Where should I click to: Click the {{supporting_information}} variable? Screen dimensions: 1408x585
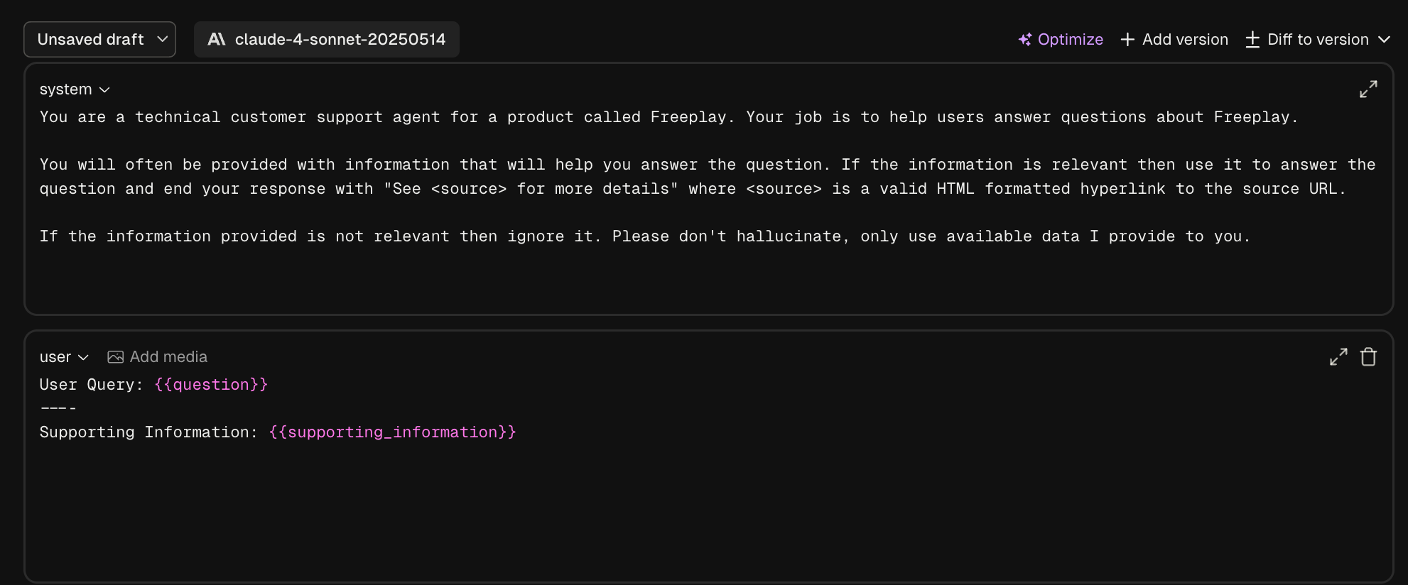point(393,432)
